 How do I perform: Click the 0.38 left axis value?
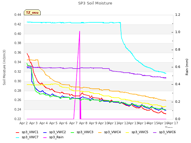(18, 43)
